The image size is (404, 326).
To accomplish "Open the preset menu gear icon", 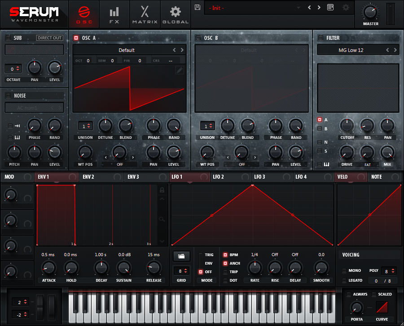I will [x=346, y=8].
